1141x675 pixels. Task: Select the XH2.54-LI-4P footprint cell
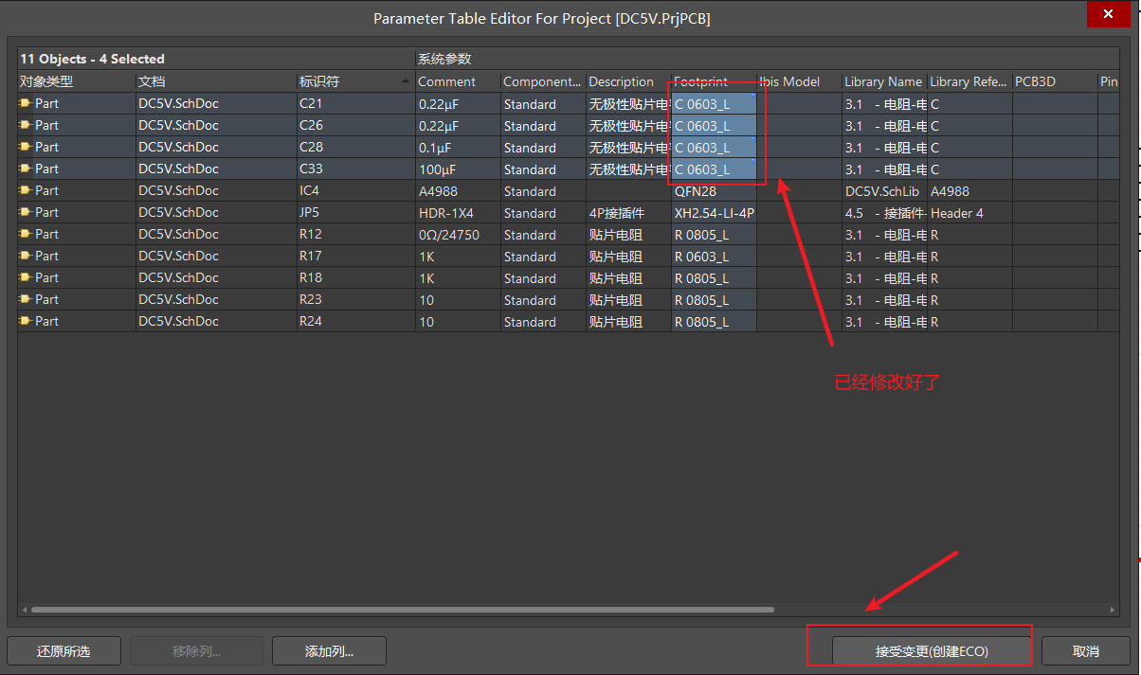[x=714, y=213]
